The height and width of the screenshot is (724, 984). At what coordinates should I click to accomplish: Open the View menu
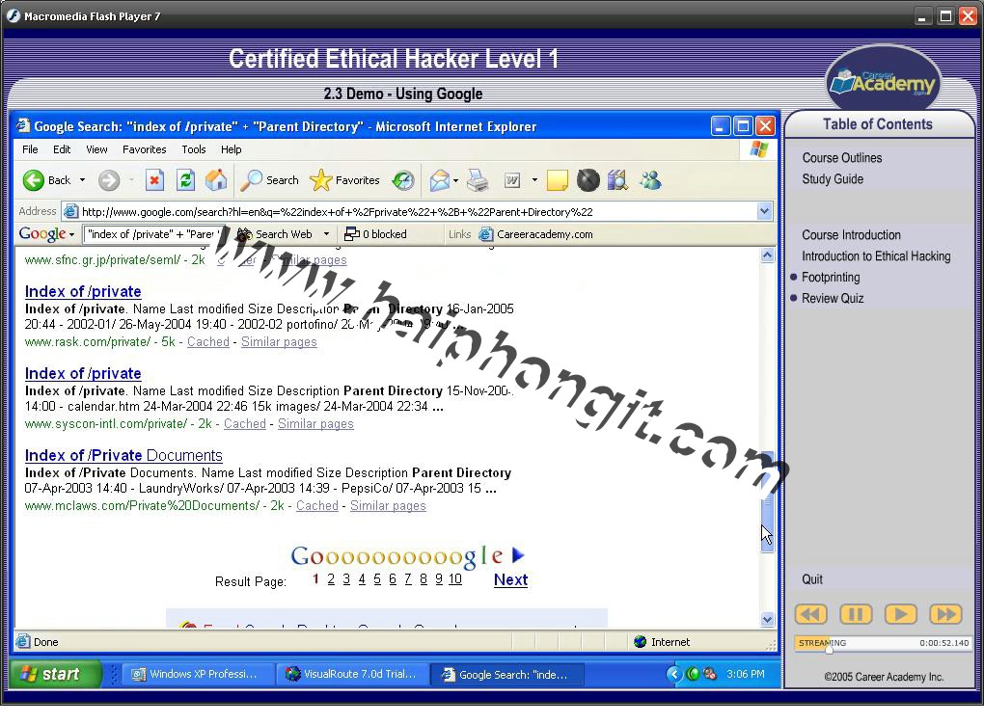point(96,149)
